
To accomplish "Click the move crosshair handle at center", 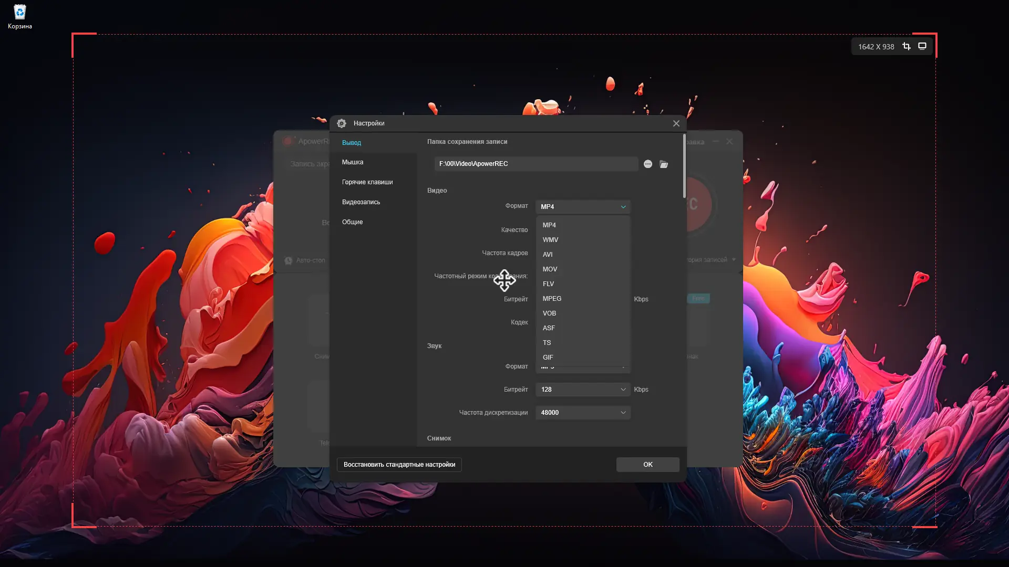I will click(x=504, y=280).
